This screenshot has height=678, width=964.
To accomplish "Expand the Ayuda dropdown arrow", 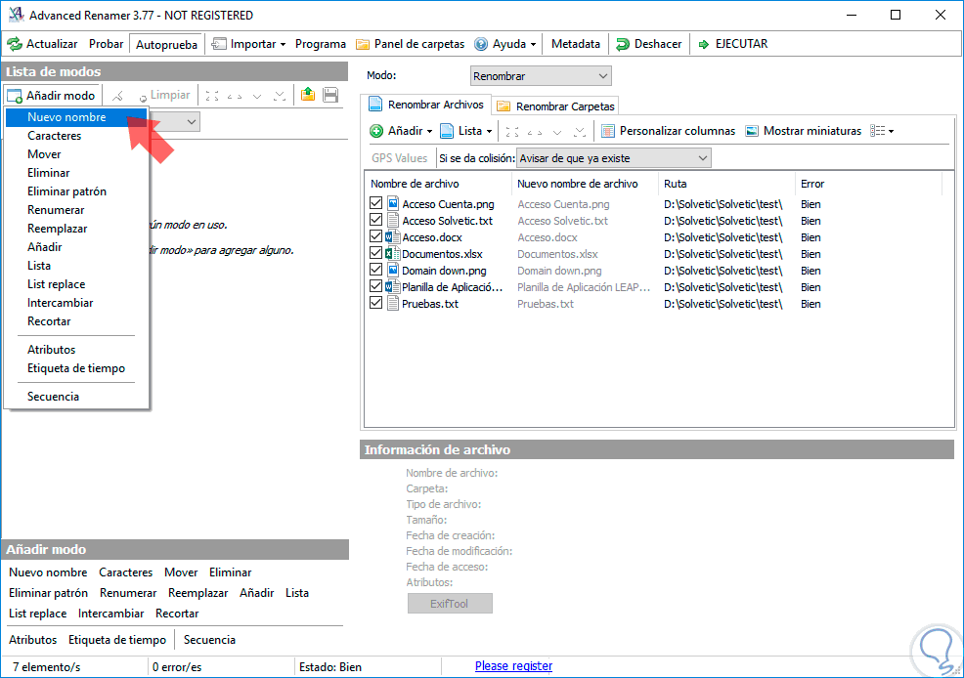I will [x=533, y=45].
